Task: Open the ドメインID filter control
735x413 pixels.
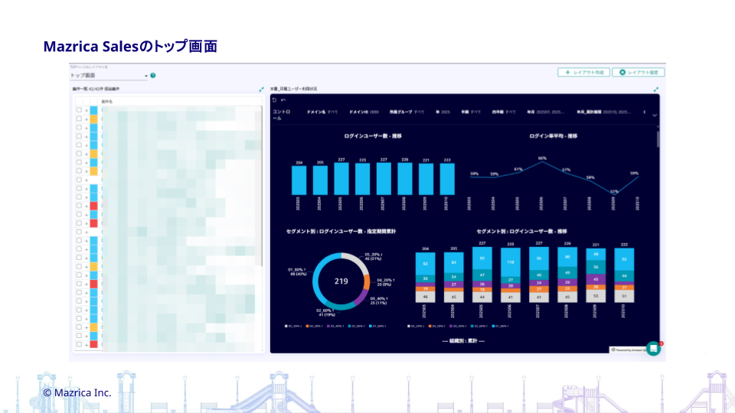Action: pos(364,112)
